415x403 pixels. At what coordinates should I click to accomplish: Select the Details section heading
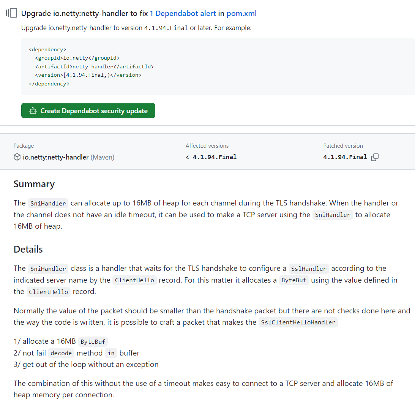(28, 249)
